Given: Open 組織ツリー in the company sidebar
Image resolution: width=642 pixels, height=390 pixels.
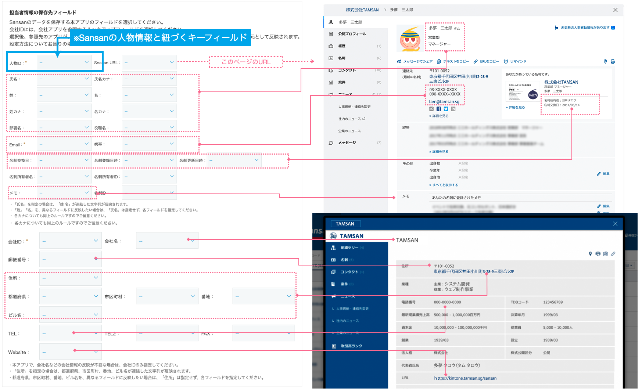Looking at the screenshot, I should click(x=349, y=248).
